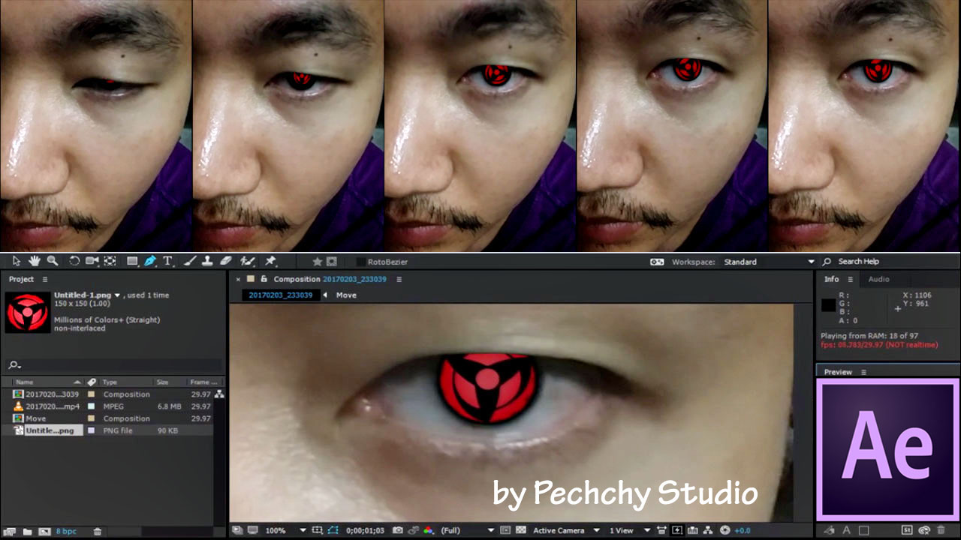961x540 pixels.
Task: Select the Pen tool
Action: (x=150, y=261)
